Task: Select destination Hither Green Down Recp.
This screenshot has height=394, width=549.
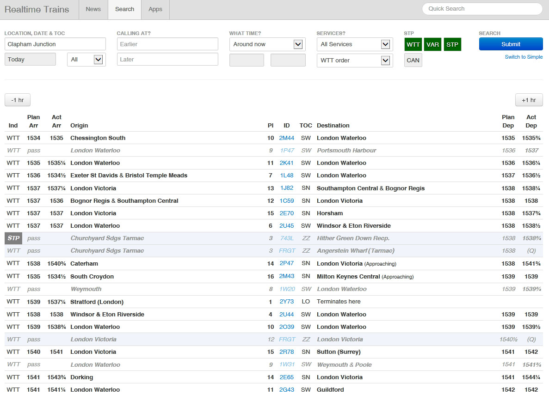Action: click(353, 238)
